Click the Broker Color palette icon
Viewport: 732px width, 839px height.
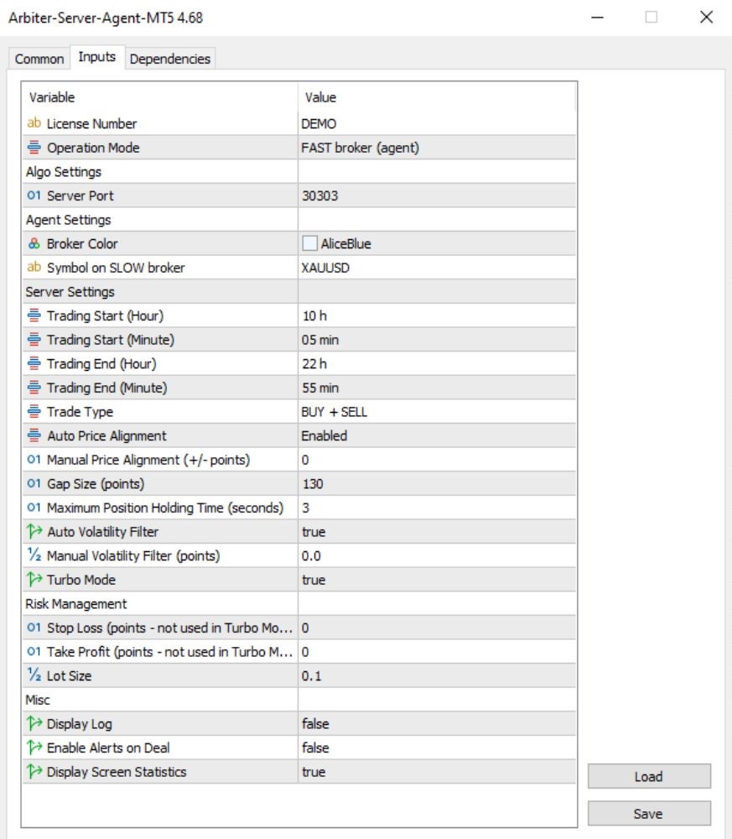point(34,243)
